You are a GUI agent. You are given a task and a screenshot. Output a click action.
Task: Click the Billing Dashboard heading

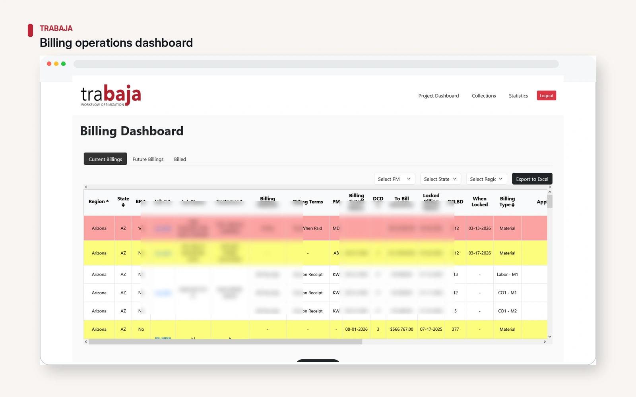(x=132, y=131)
